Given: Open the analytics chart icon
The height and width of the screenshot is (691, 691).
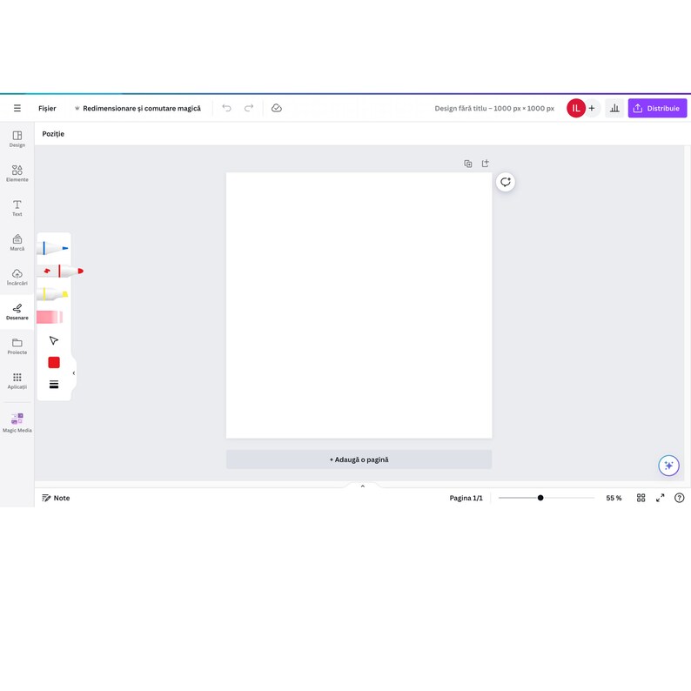Looking at the screenshot, I should 614,108.
